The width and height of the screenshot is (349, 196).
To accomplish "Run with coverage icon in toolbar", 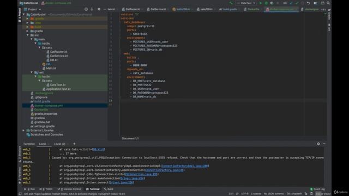I will coord(272,3).
